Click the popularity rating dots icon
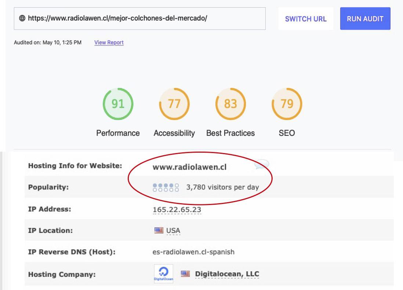 (x=166, y=187)
